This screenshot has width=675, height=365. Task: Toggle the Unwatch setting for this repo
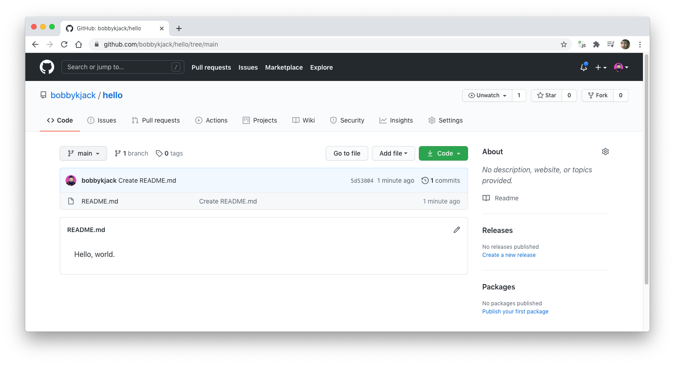tap(487, 95)
